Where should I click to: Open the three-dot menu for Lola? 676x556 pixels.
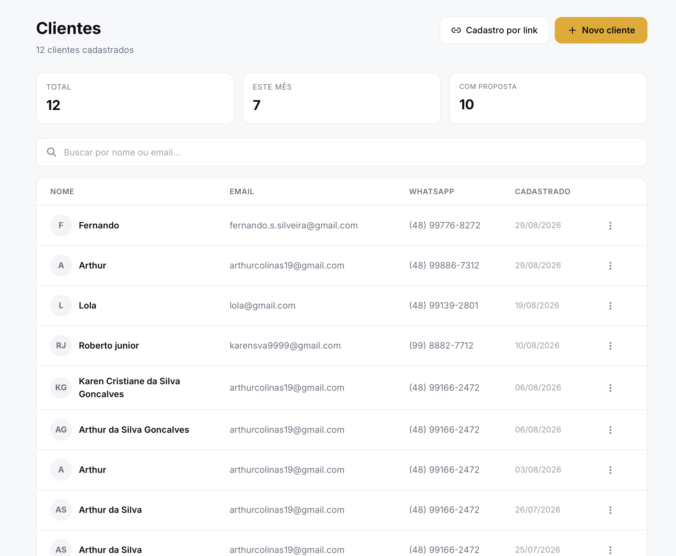coord(610,306)
